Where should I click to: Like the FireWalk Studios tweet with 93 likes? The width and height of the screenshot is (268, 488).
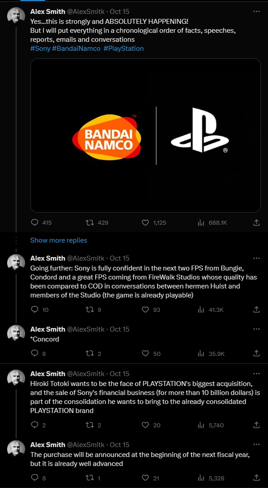(x=145, y=310)
